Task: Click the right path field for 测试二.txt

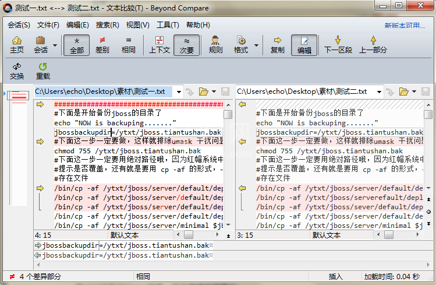Action: click(305, 92)
